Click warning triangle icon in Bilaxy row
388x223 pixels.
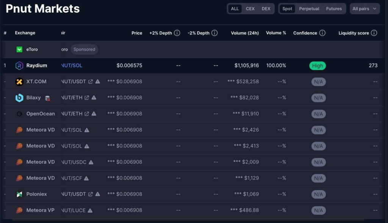coord(94,98)
